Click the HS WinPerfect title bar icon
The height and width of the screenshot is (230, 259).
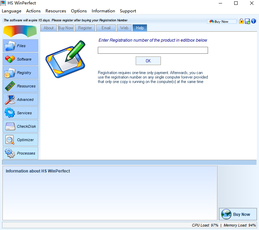coord(3,3)
